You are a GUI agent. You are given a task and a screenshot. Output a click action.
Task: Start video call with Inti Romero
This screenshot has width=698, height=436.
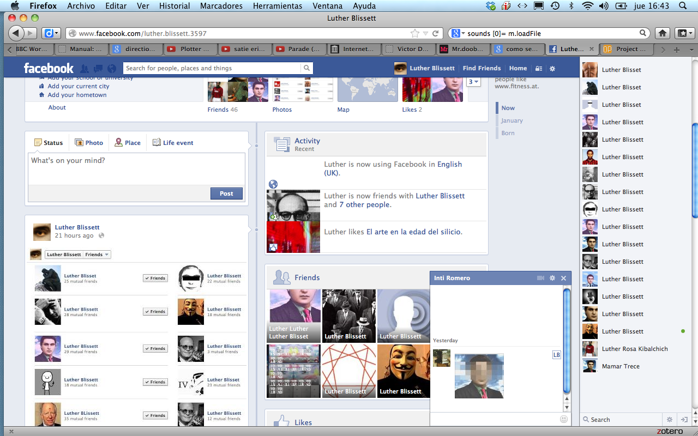click(540, 278)
